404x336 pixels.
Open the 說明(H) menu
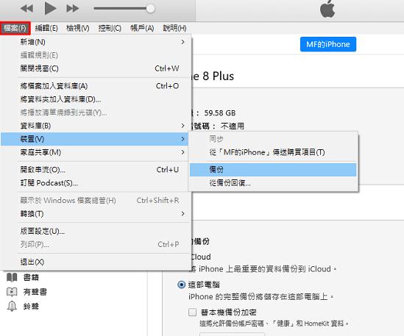(174, 28)
